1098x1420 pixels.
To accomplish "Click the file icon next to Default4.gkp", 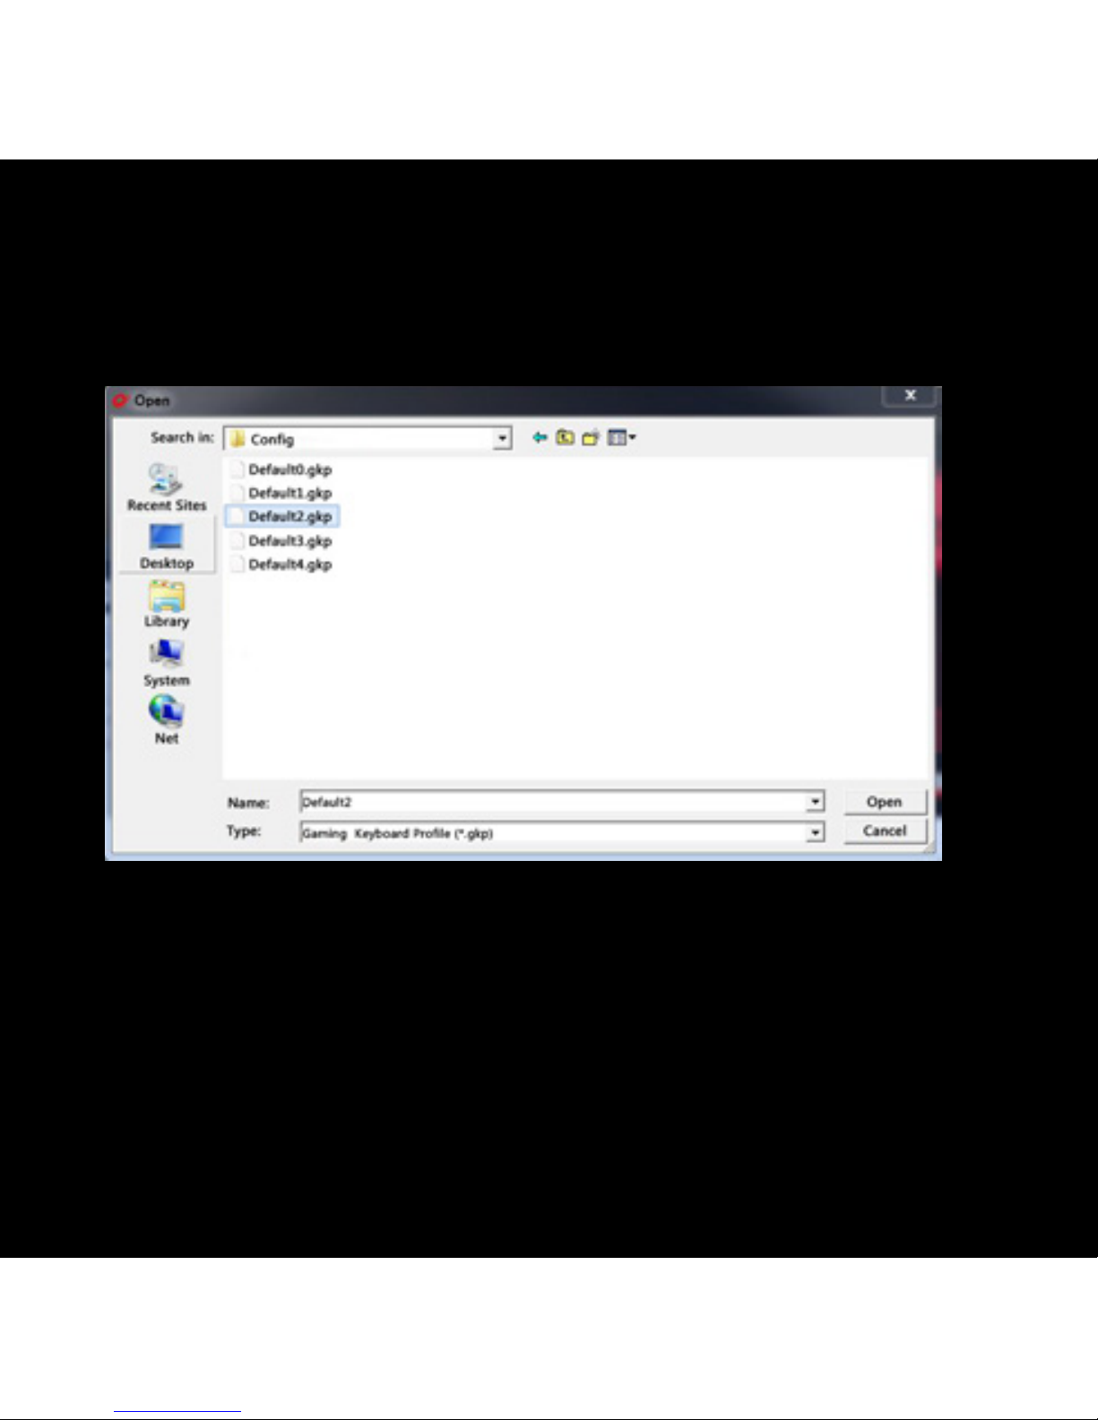I will pos(237,564).
